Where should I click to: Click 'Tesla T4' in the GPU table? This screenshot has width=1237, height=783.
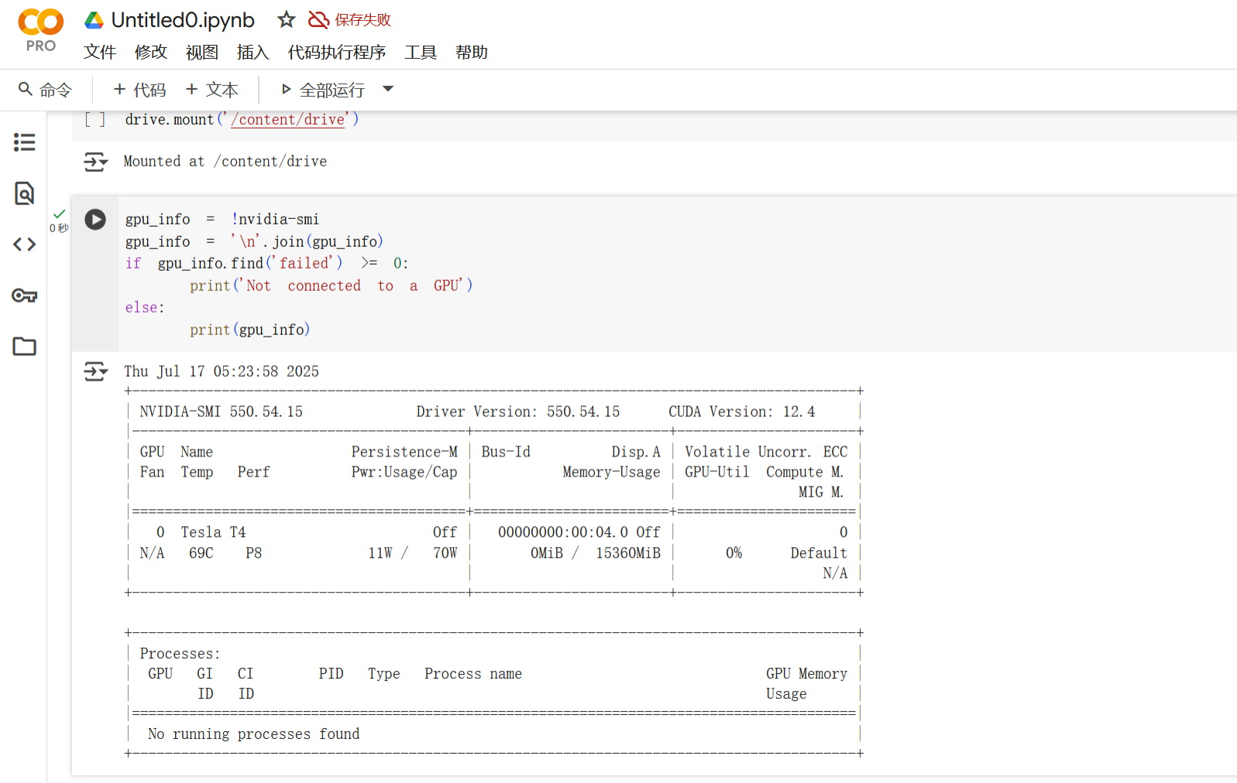tap(213, 533)
